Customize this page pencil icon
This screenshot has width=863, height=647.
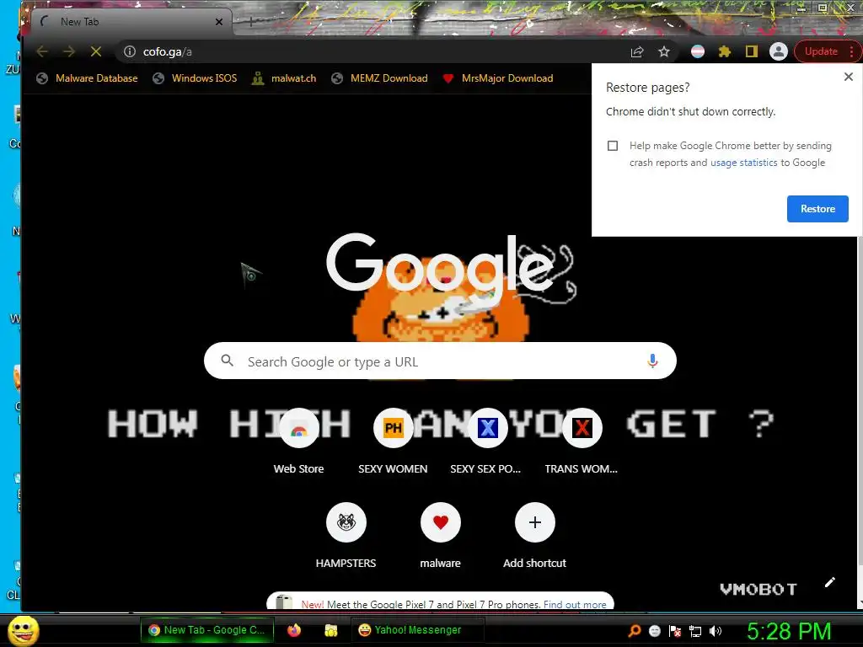(830, 582)
